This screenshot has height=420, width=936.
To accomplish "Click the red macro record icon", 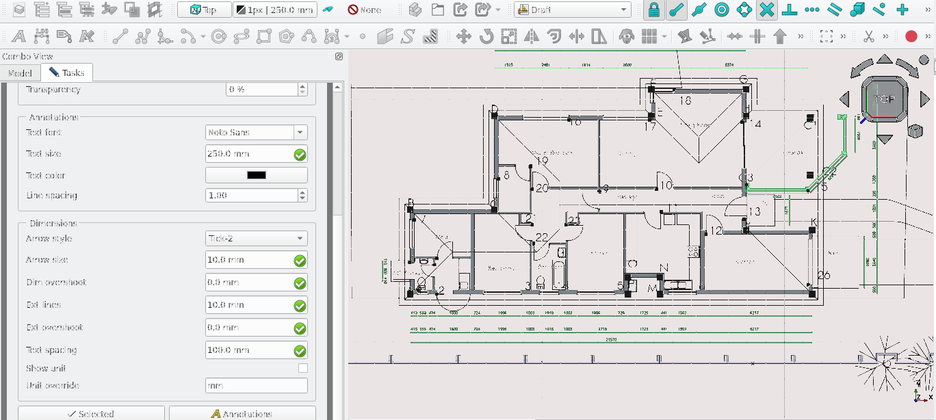I will tap(911, 36).
